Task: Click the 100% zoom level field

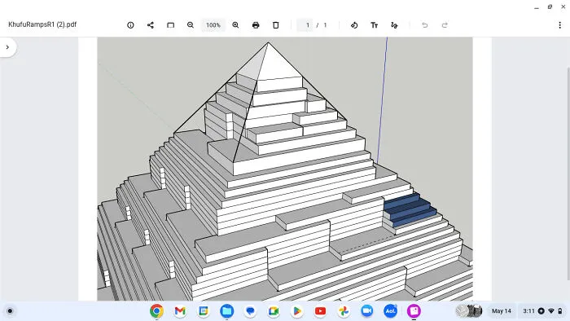Action: 213,25
